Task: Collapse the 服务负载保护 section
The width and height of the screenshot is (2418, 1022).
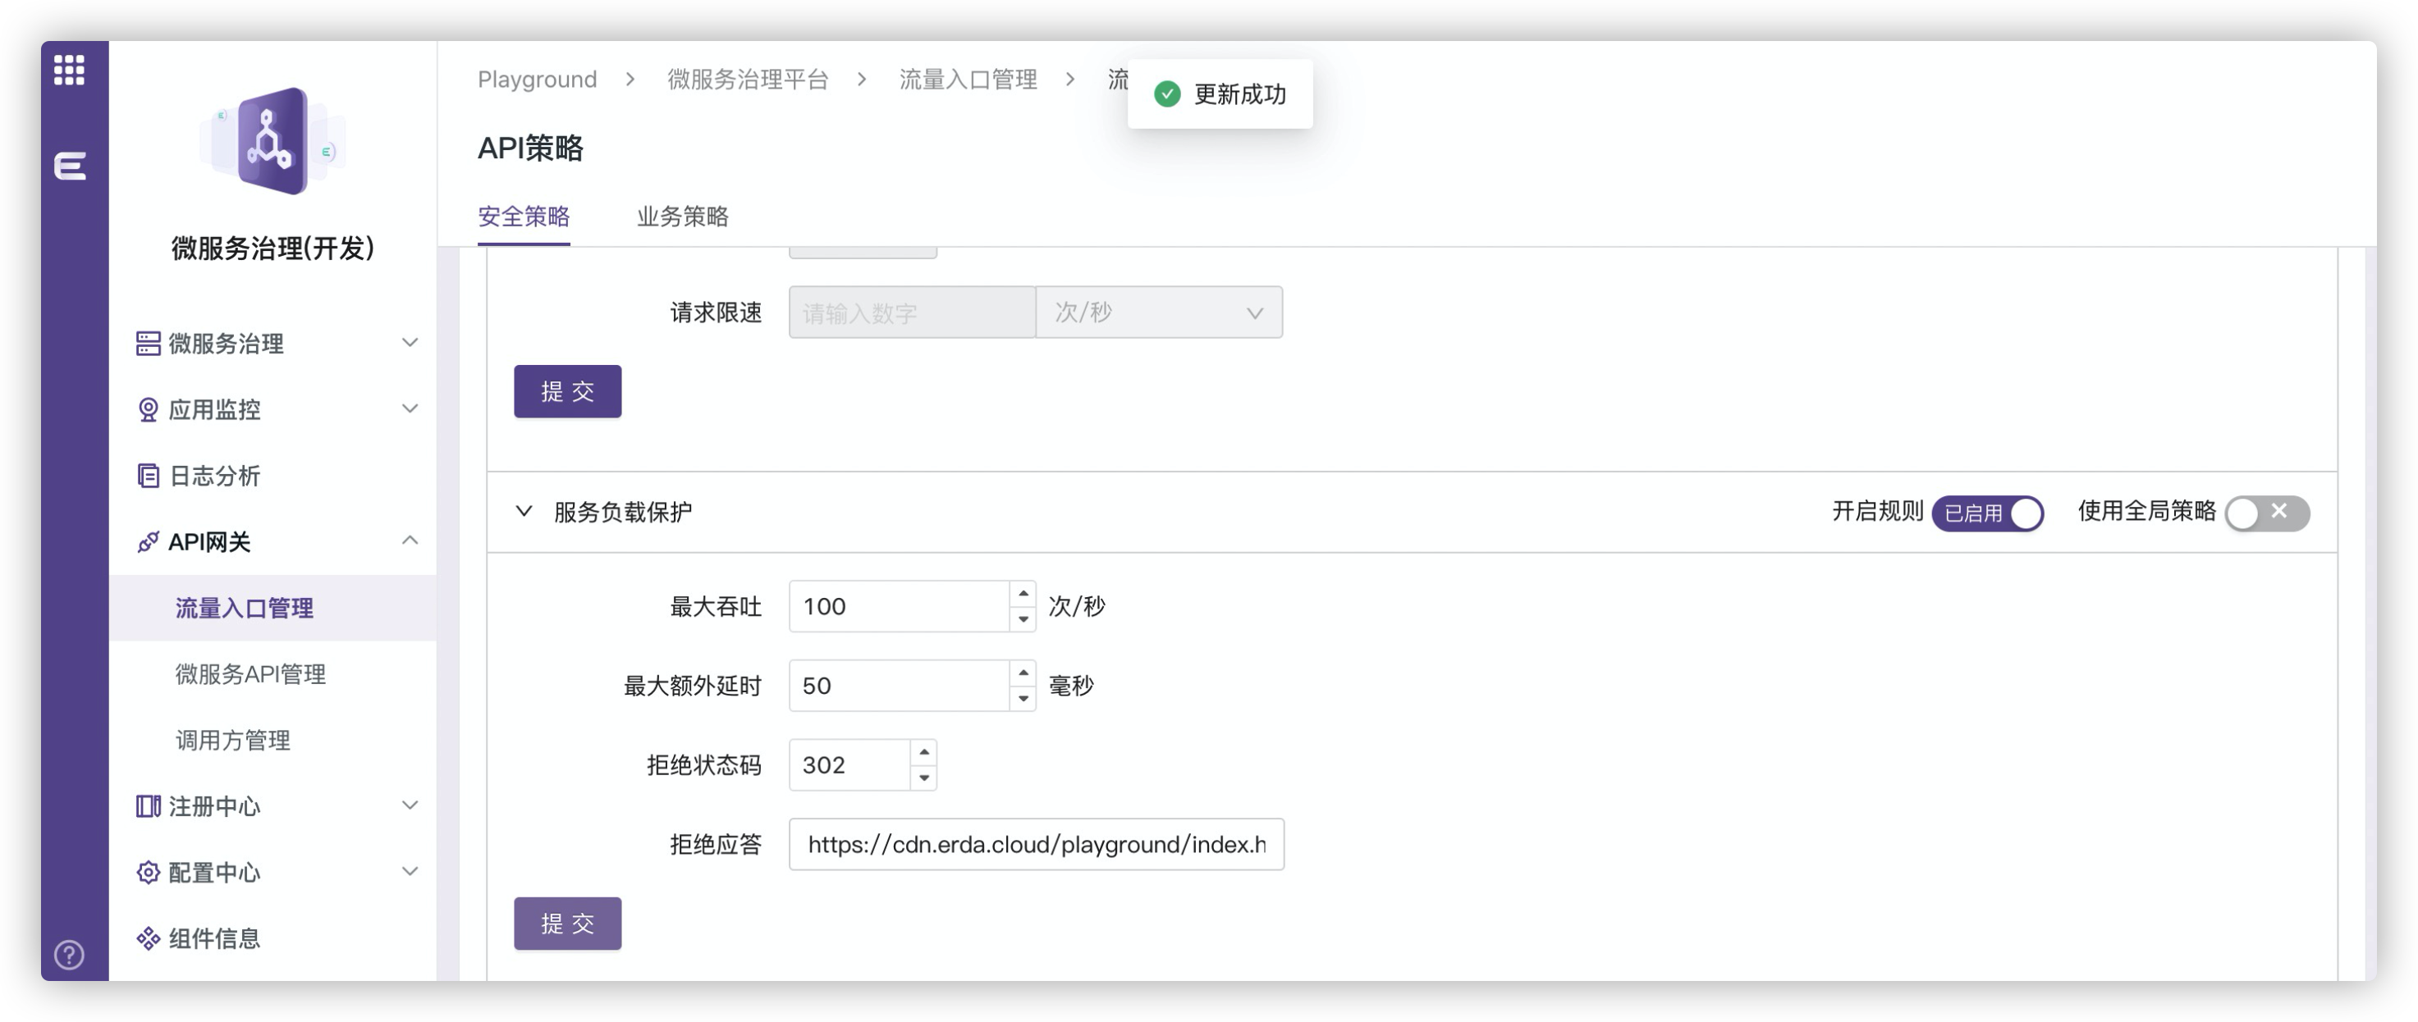Action: [524, 512]
